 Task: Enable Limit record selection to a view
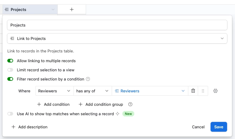pos(10,70)
